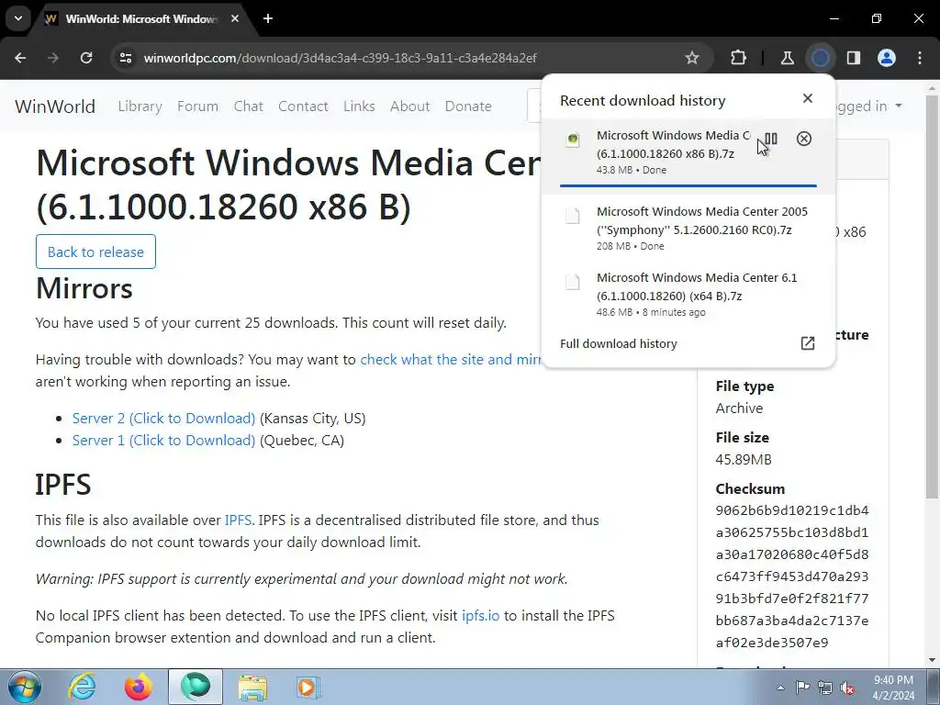Open the tab search dropdown arrow
Viewport: 940px width, 705px height.
18,18
